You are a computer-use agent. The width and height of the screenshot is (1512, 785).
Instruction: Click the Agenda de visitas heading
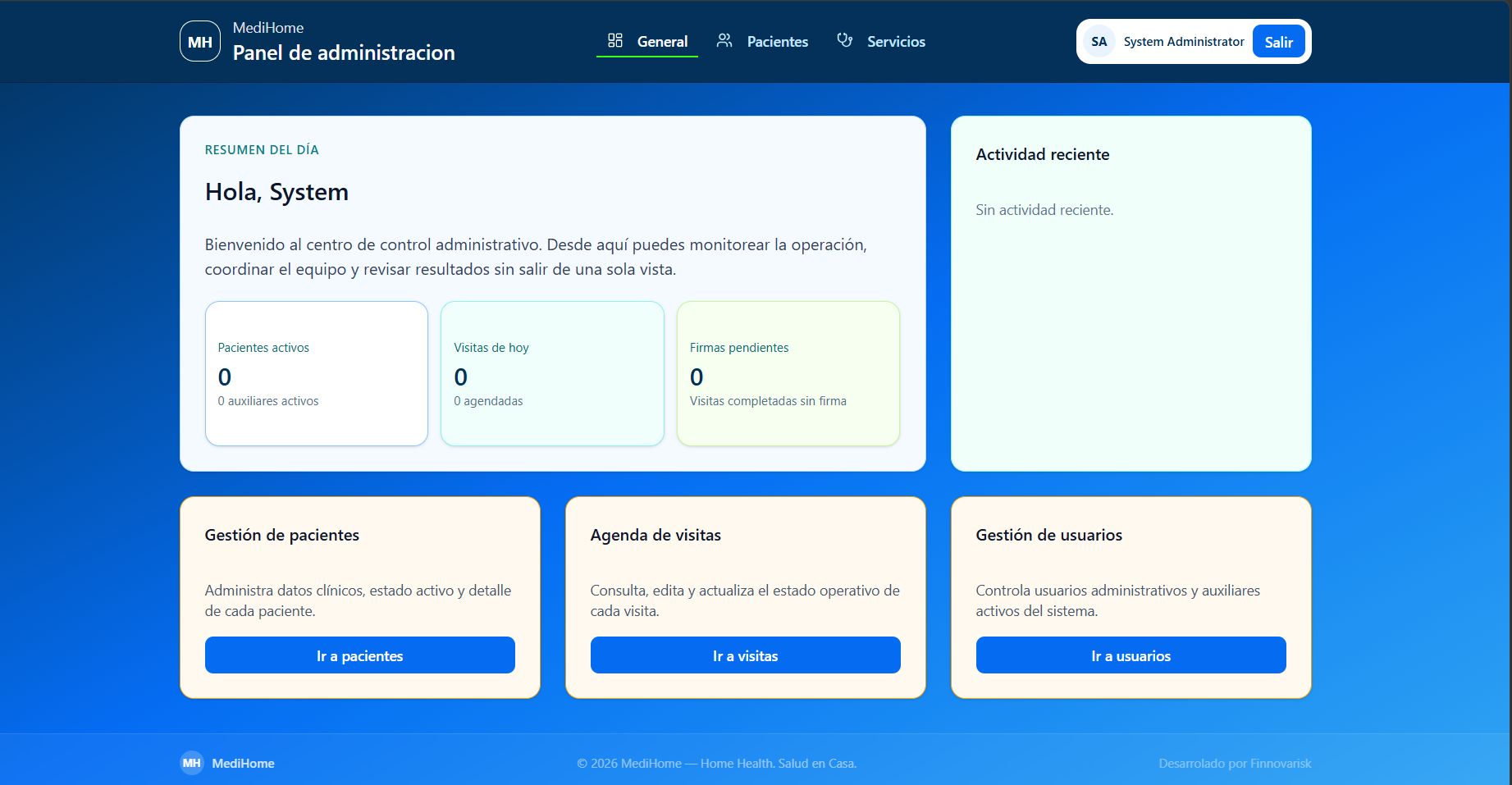[x=656, y=535]
